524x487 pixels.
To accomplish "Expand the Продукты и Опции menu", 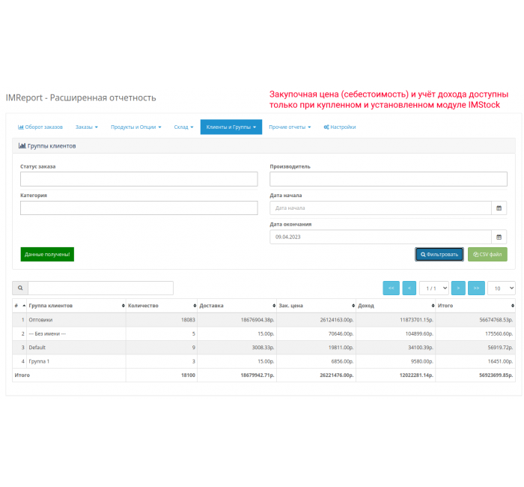I will [136, 127].
